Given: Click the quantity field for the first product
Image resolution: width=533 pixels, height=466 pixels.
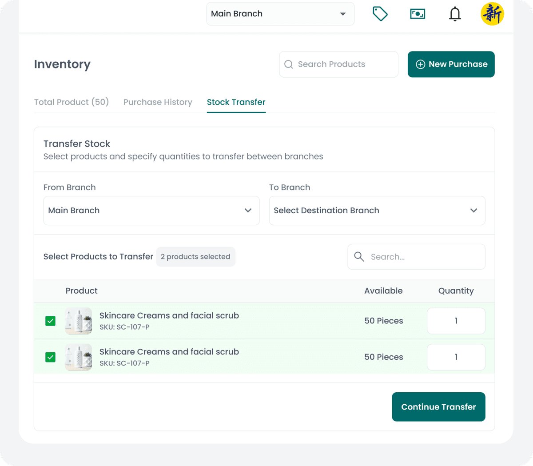Looking at the screenshot, I should [x=456, y=321].
